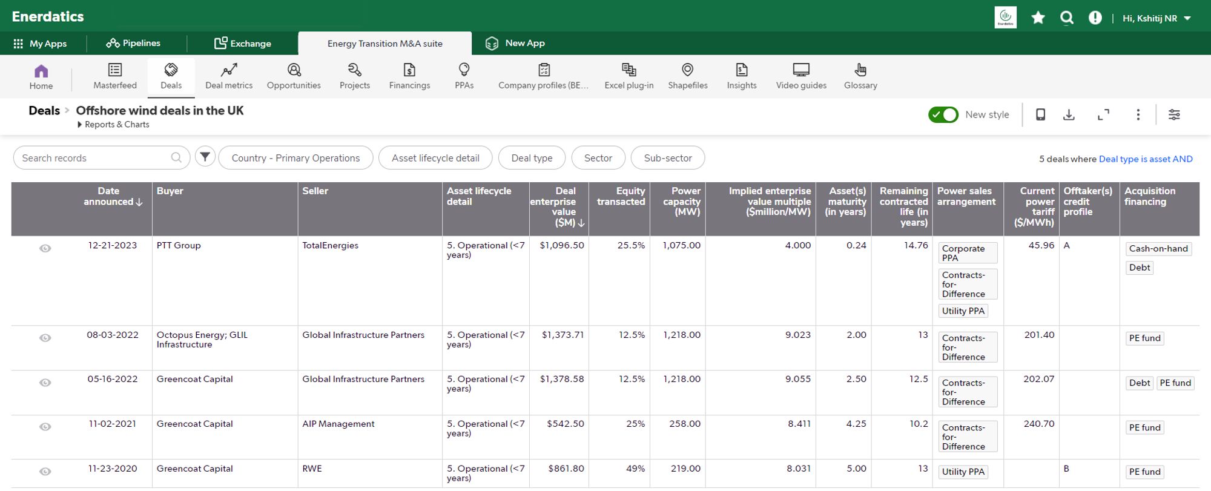This screenshot has height=491, width=1211.
Task: Click the Deals breadcrumb link
Action: tap(44, 111)
